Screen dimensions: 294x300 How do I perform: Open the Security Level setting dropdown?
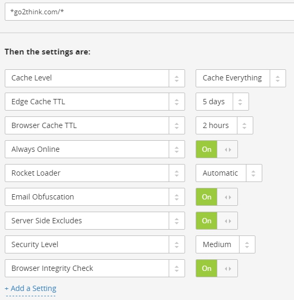coord(95,244)
